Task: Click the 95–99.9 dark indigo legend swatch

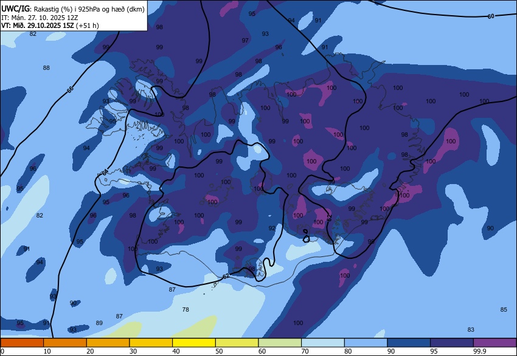Action: [x=452, y=343]
